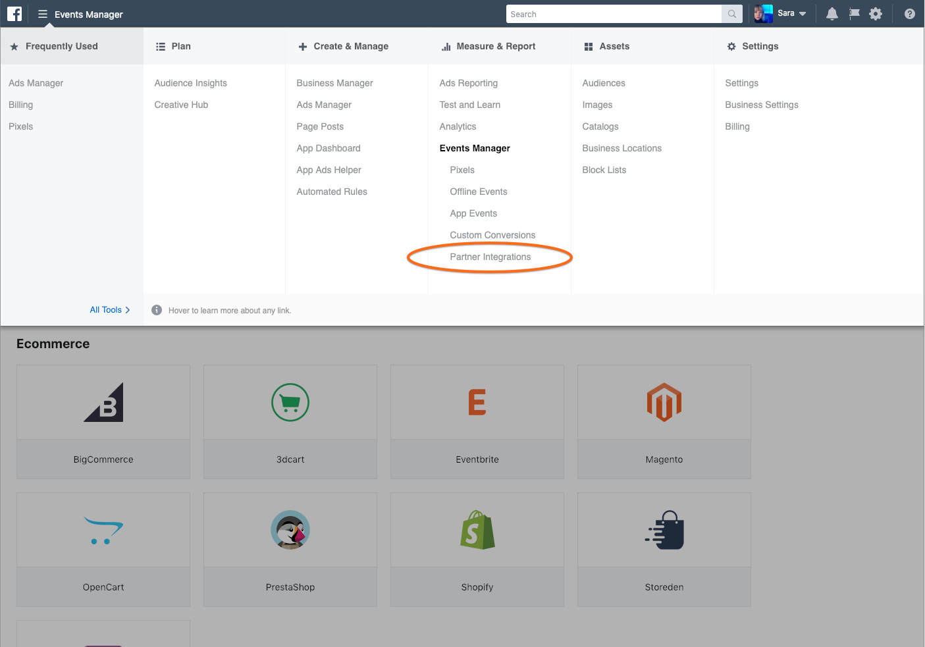Open Ads Manager under Frequently Used
Image resolution: width=925 pixels, height=647 pixels.
point(36,83)
